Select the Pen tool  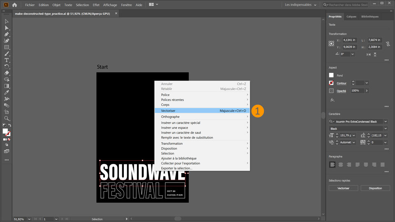7,34
